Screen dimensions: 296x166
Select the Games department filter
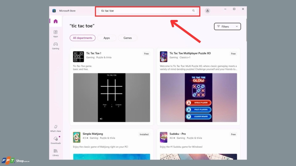coord(127,38)
